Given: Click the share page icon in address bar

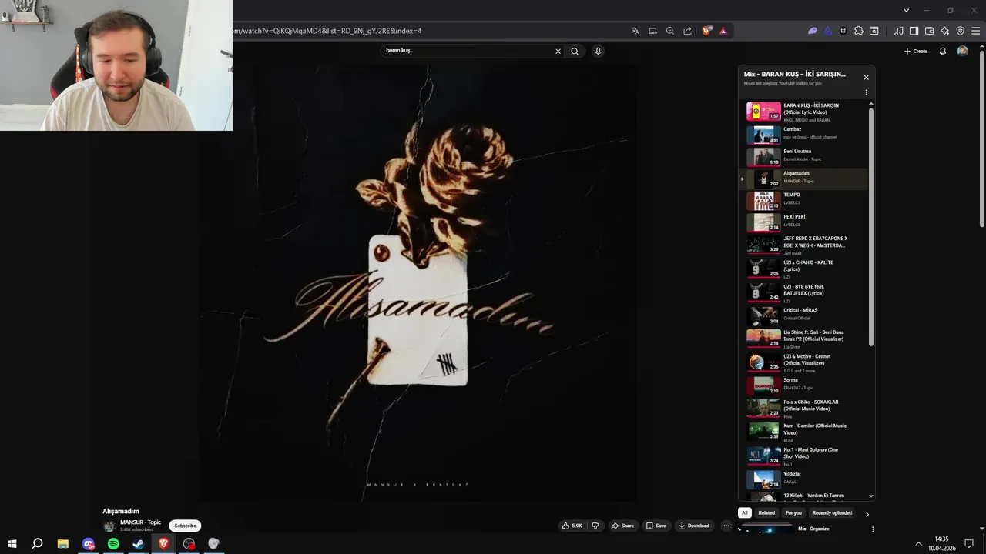Looking at the screenshot, I should click(688, 31).
